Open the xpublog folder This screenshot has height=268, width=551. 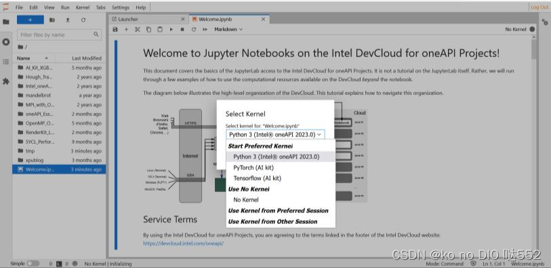tap(59, 160)
